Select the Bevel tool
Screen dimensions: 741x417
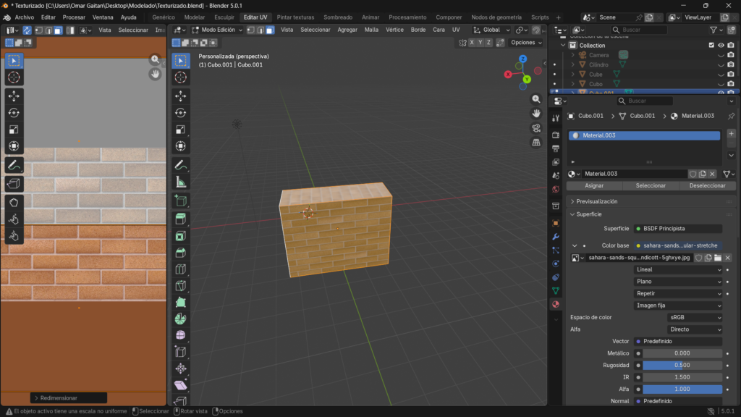pos(180,253)
